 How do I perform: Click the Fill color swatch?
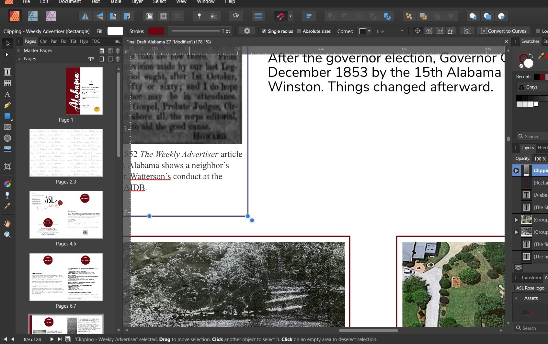coord(115,31)
